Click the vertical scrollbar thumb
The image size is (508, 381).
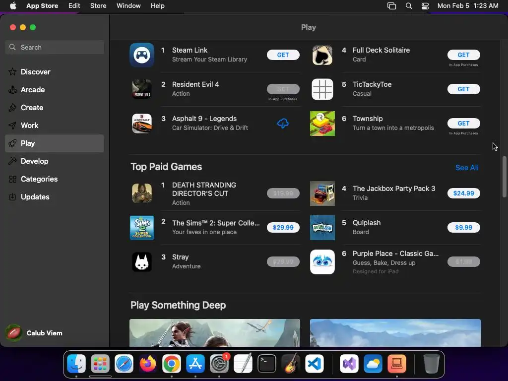coord(504,177)
